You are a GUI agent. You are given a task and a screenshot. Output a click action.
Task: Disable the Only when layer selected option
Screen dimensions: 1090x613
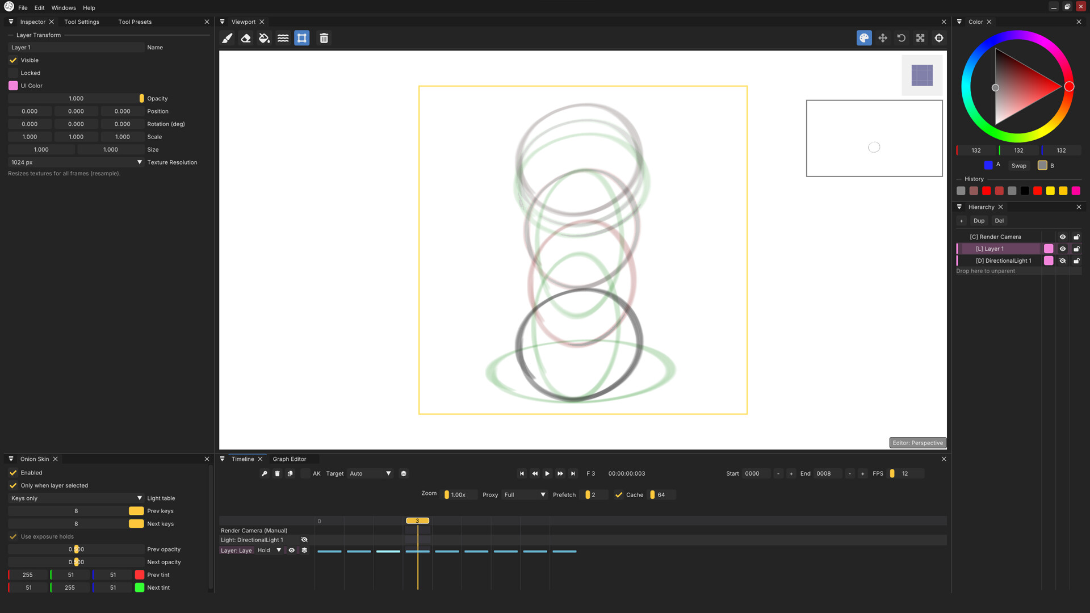(x=13, y=485)
